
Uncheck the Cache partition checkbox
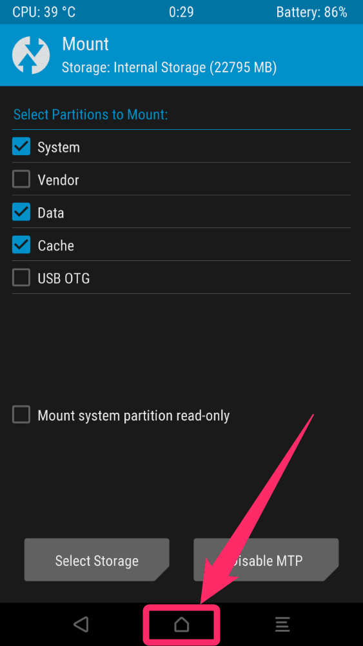tap(21, 245)
